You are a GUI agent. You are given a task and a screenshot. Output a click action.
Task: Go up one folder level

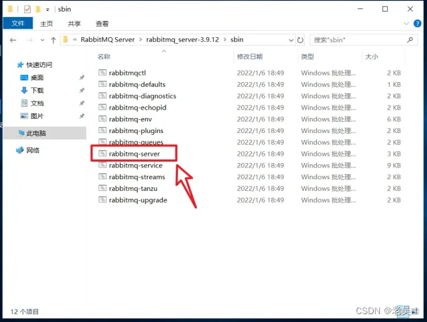(53, 40)
